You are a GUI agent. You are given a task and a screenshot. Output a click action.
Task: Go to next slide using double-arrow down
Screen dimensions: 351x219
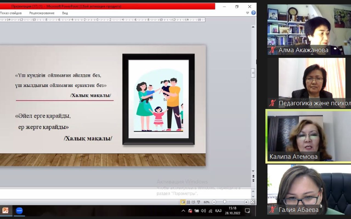(253, 180)
